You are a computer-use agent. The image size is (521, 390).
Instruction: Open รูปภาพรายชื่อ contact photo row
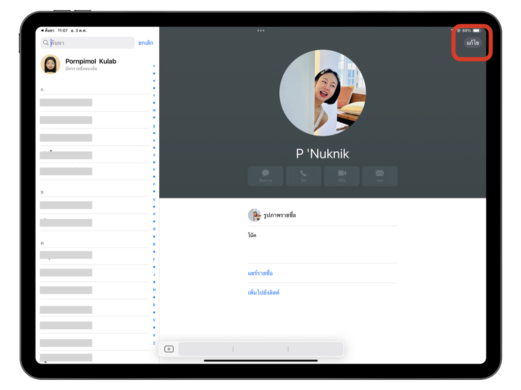point(279,215)
